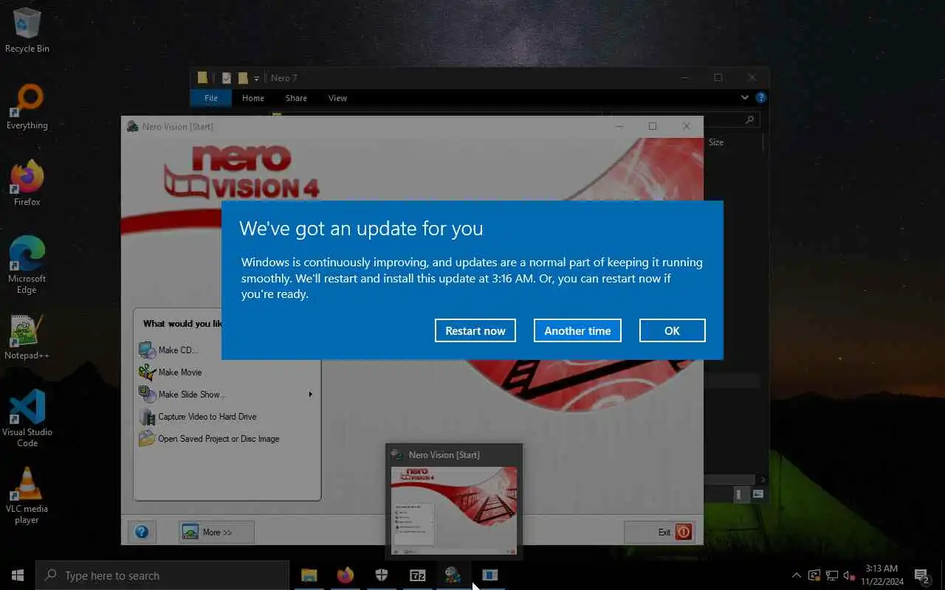Confirm the update dialog with OK
Viewport: 945px width, 590px height.
pyautogui.click(x=672, y=330)
